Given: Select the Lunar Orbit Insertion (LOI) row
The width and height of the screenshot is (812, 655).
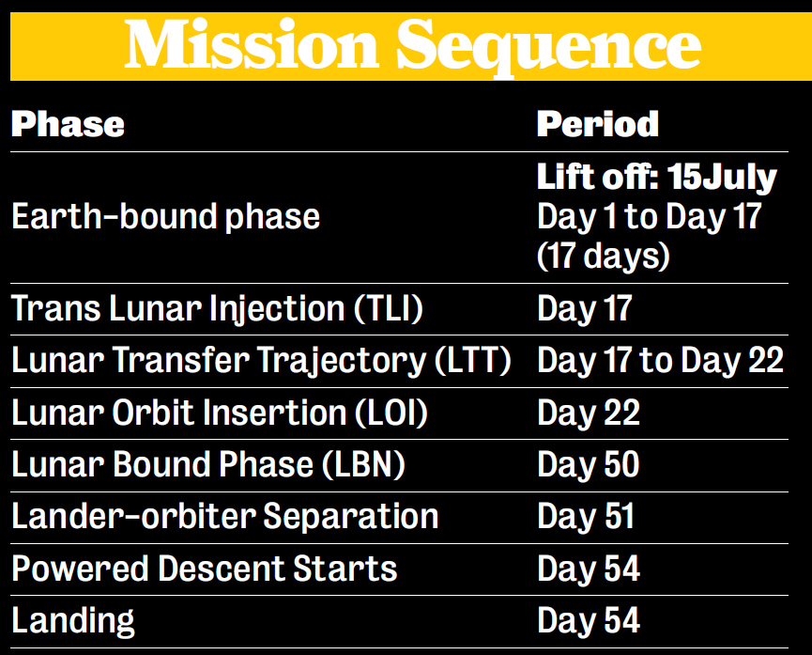Looking at the screenshot, I should tap(399, 413).
